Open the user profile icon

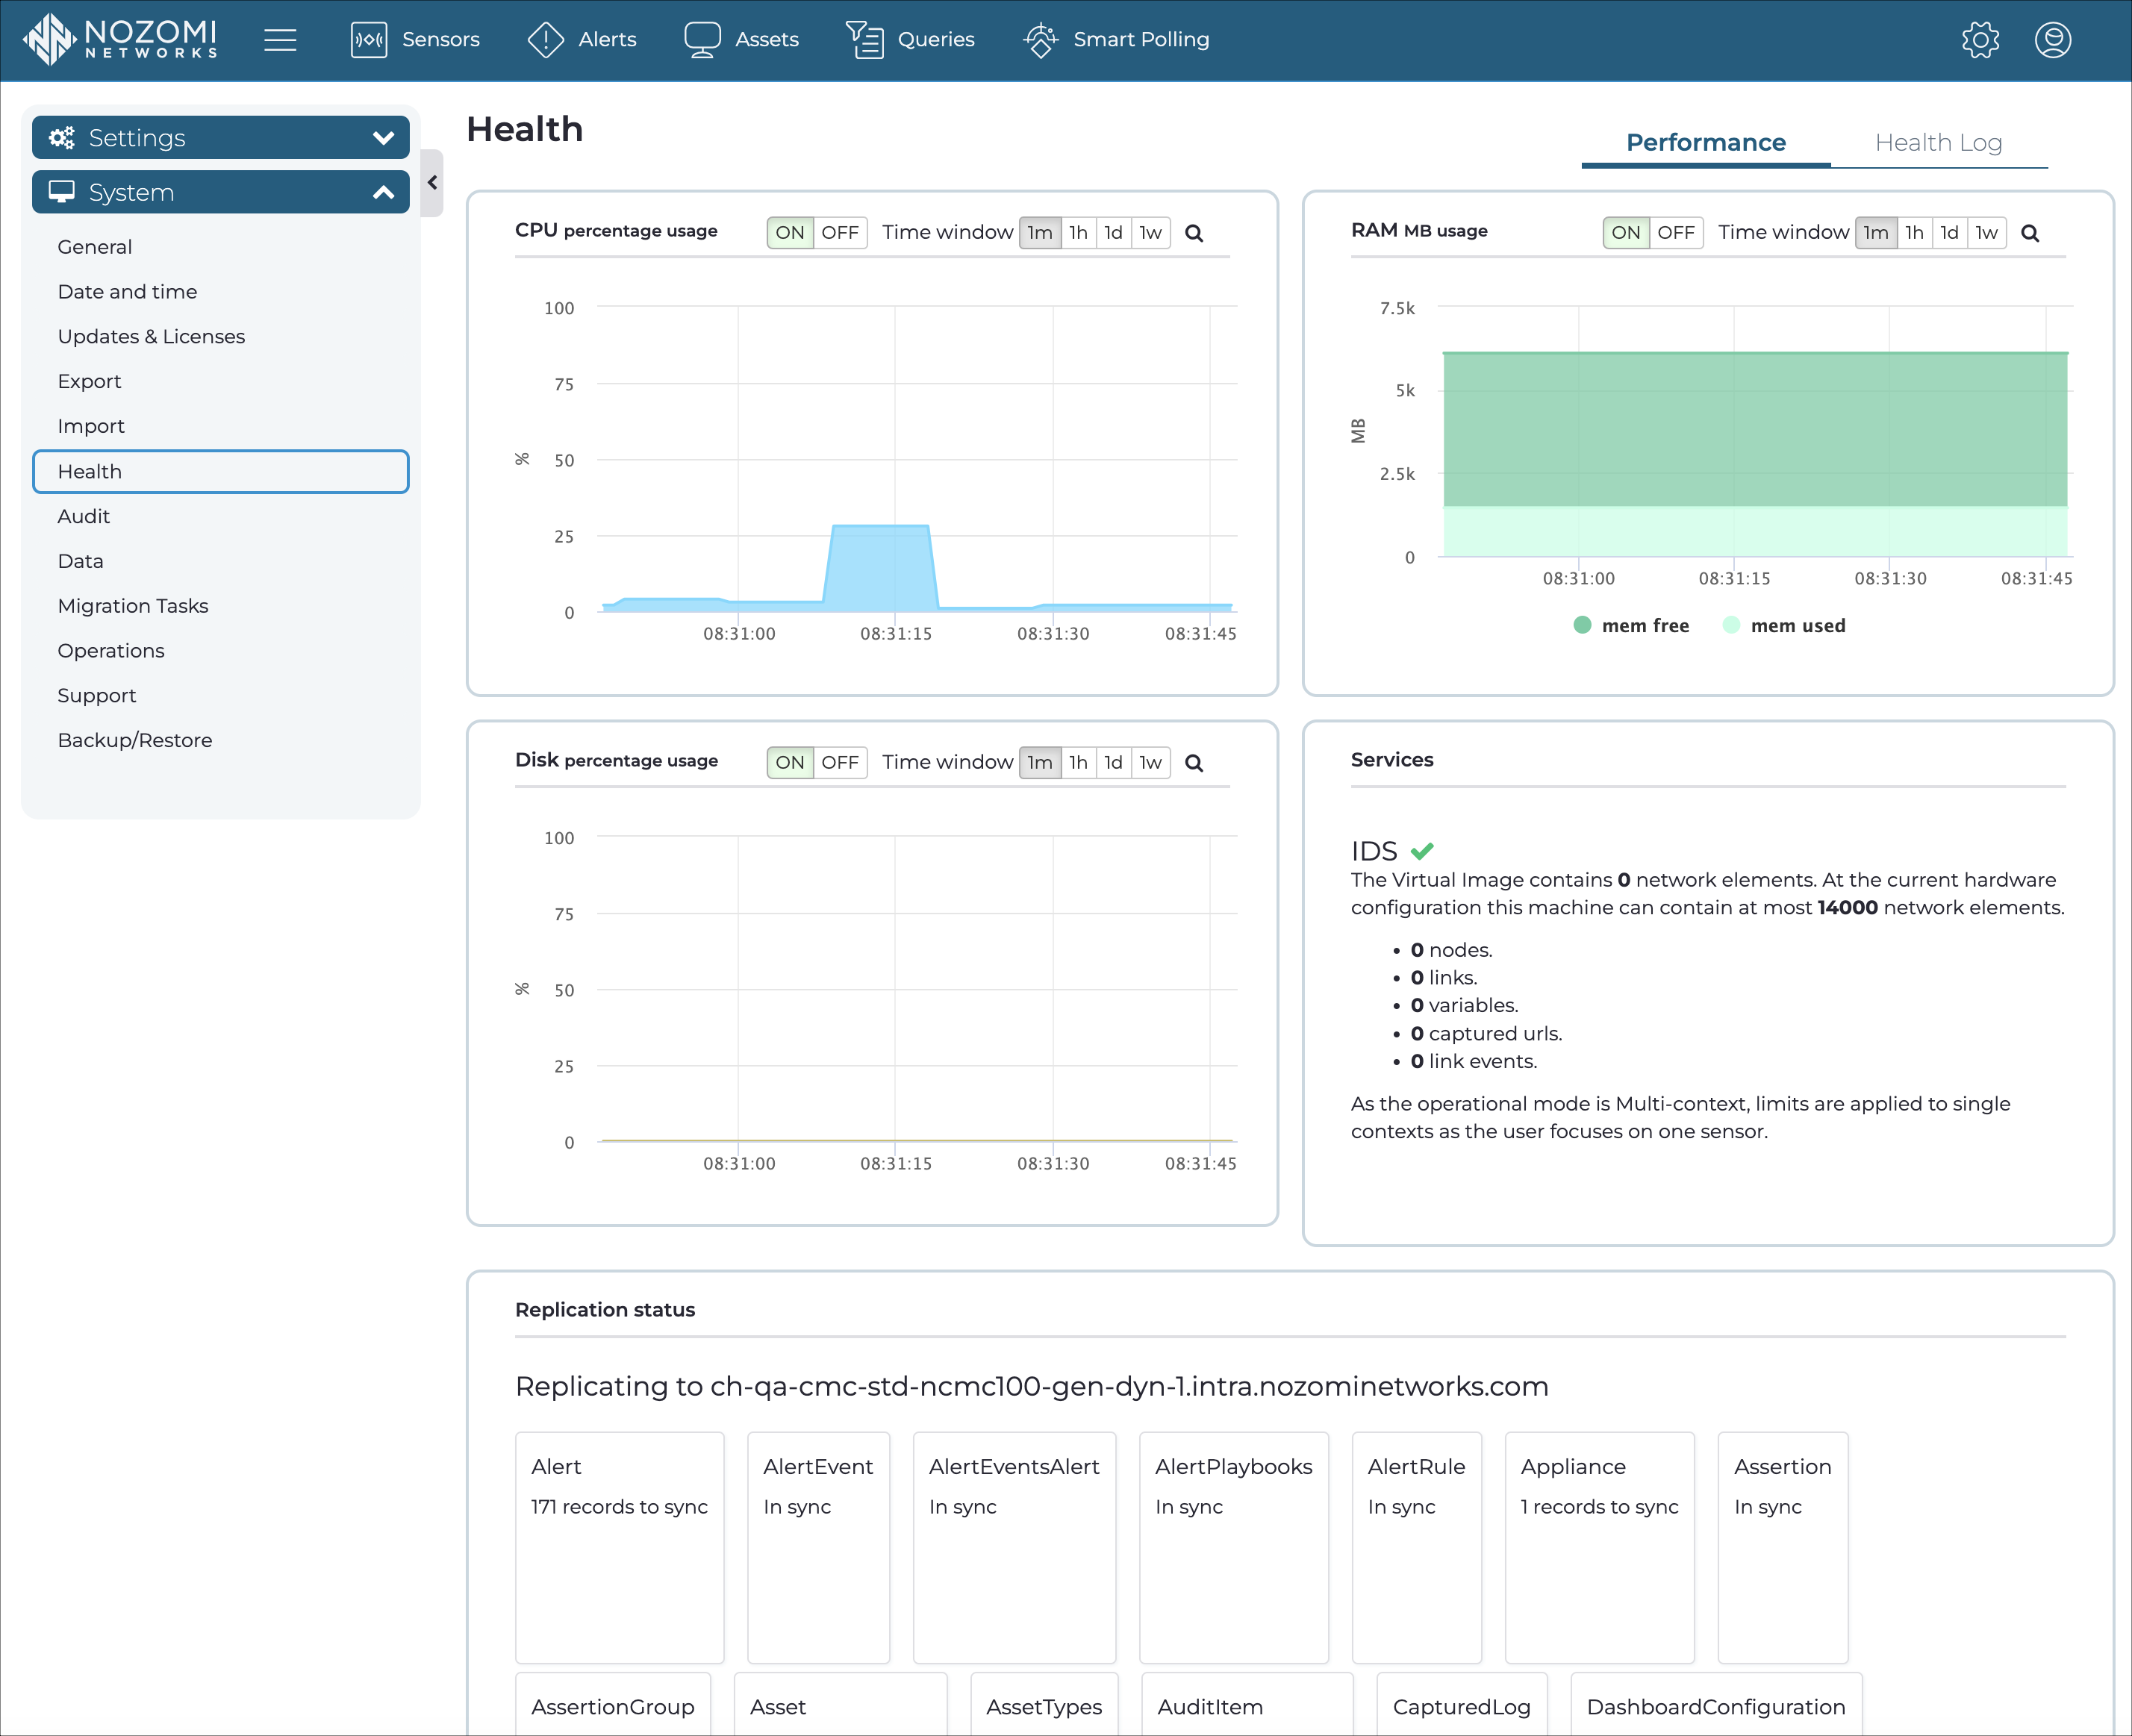click(2053, 40)
